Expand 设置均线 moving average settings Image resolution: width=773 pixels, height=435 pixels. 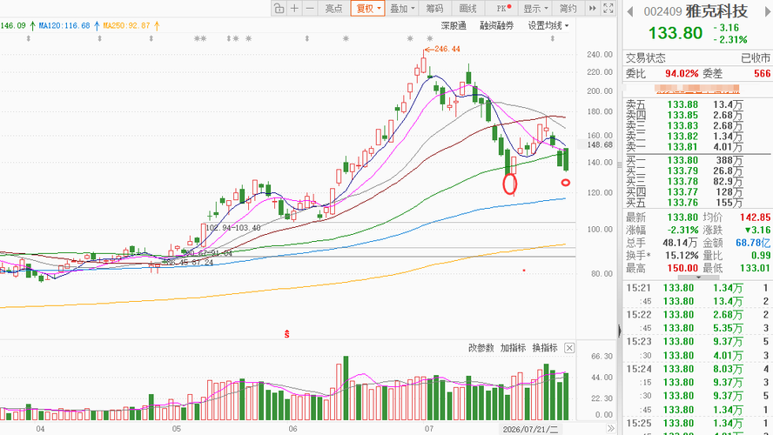548,25
